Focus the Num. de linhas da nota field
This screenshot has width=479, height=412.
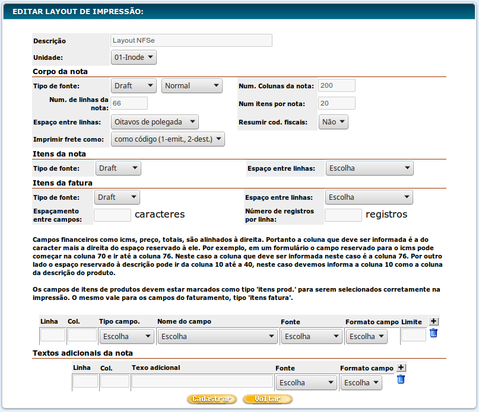(x=129, y=103)
